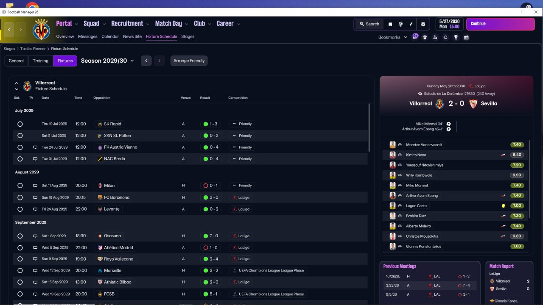
Task: Click the player search scouting icon
Action: (x=435, y=37)
